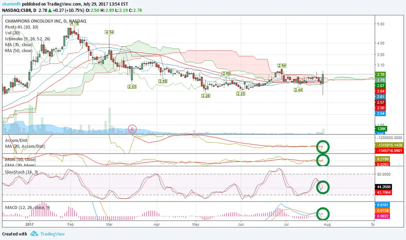Click the 4.00 price axis label
Image resolution: width=406 pixels, height=240 pixels.
pos(381,43)
